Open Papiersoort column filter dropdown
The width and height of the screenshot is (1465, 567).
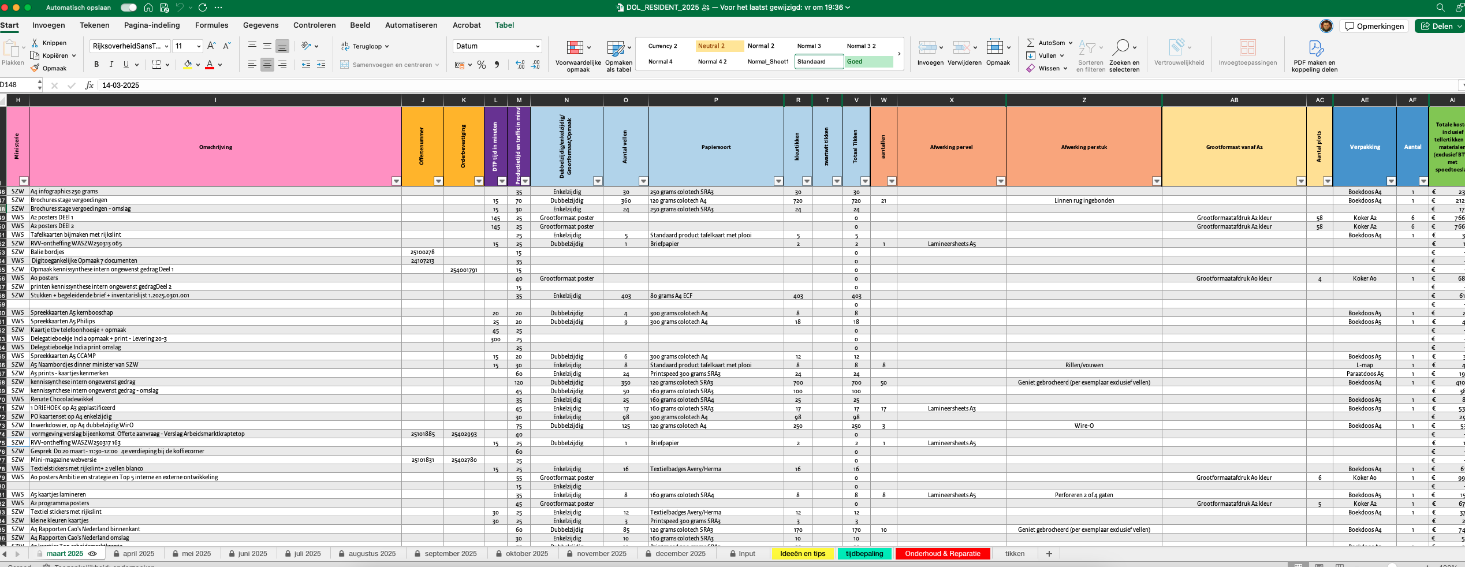click(778, 181)
